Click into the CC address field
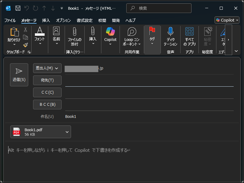 (149, 93)
